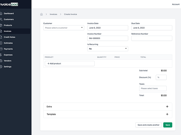Click the InvoicePad logo
The height and width of the screenshot is (135, 181).
point(9,4)
